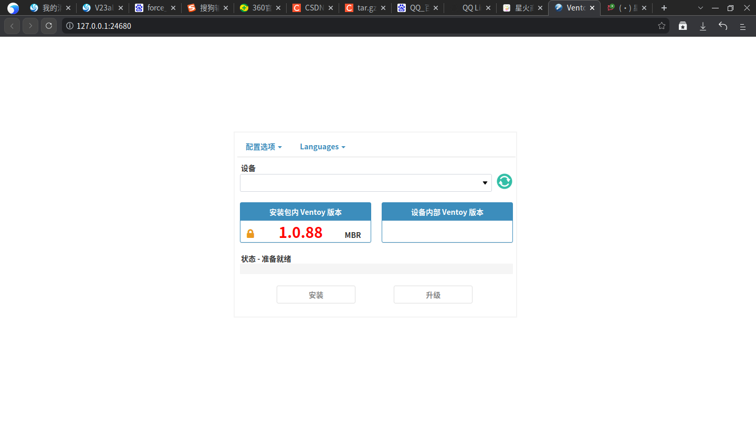Bookmark this page with the star icon

661,26
